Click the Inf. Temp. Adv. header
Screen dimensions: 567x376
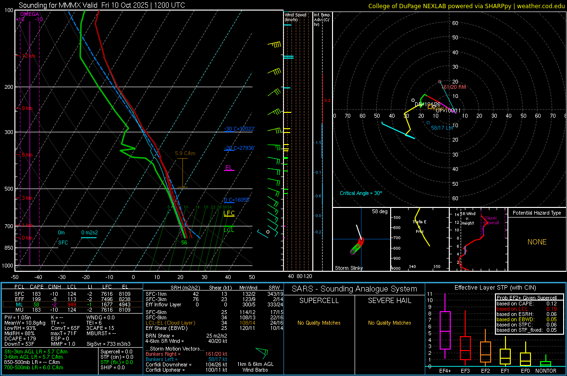point(322,20)
